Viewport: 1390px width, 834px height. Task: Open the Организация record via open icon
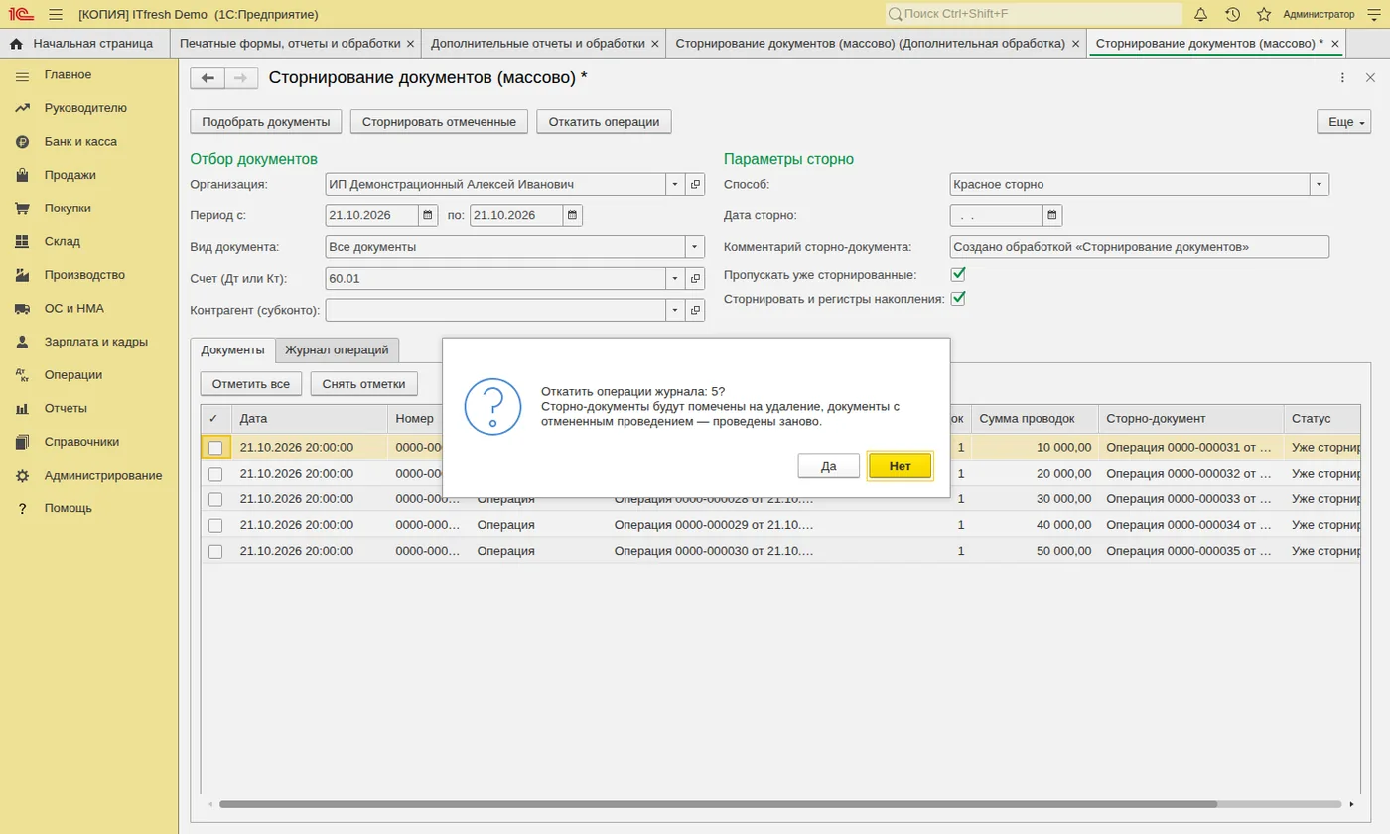coord(696,184)
